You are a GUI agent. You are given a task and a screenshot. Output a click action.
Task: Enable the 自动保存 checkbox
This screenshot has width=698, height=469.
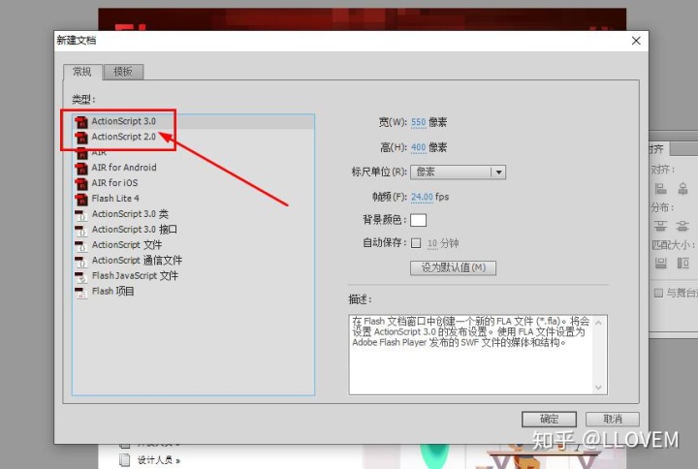point(416,243)
